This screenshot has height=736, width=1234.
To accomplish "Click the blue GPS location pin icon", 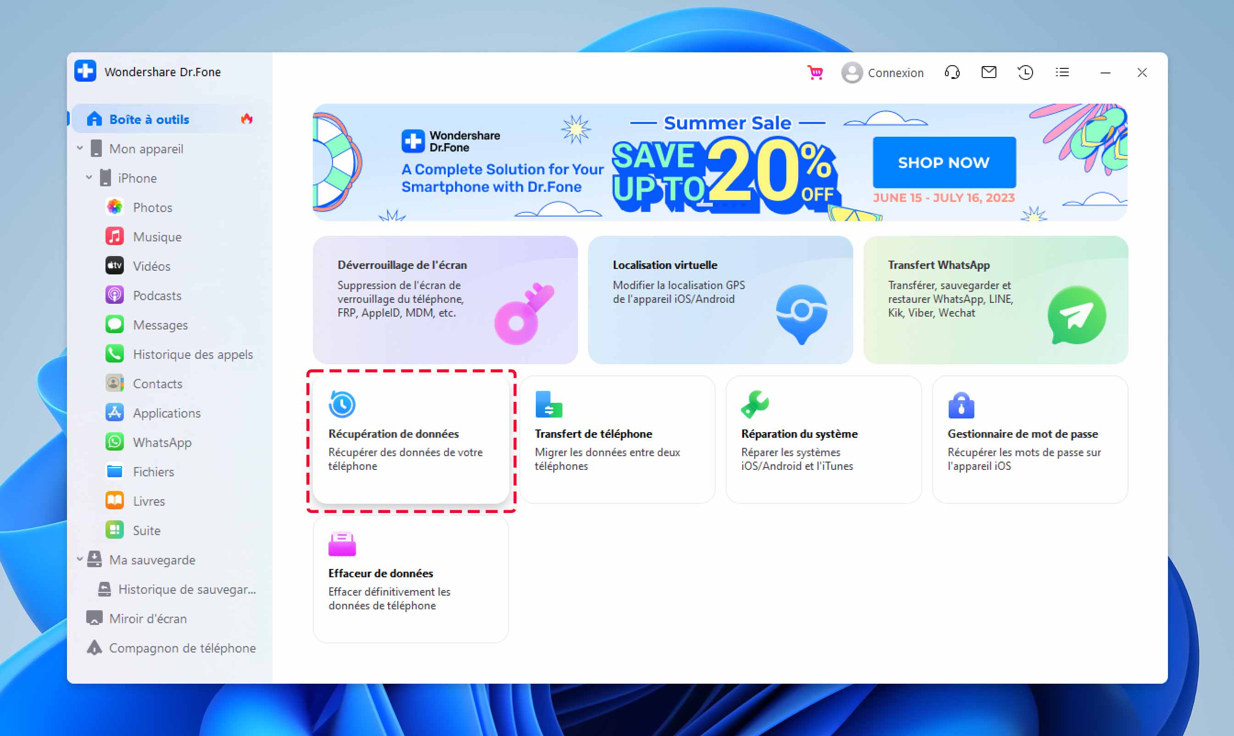I will (802, 314).
